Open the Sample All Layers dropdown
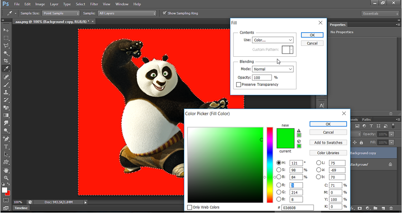 127,13
